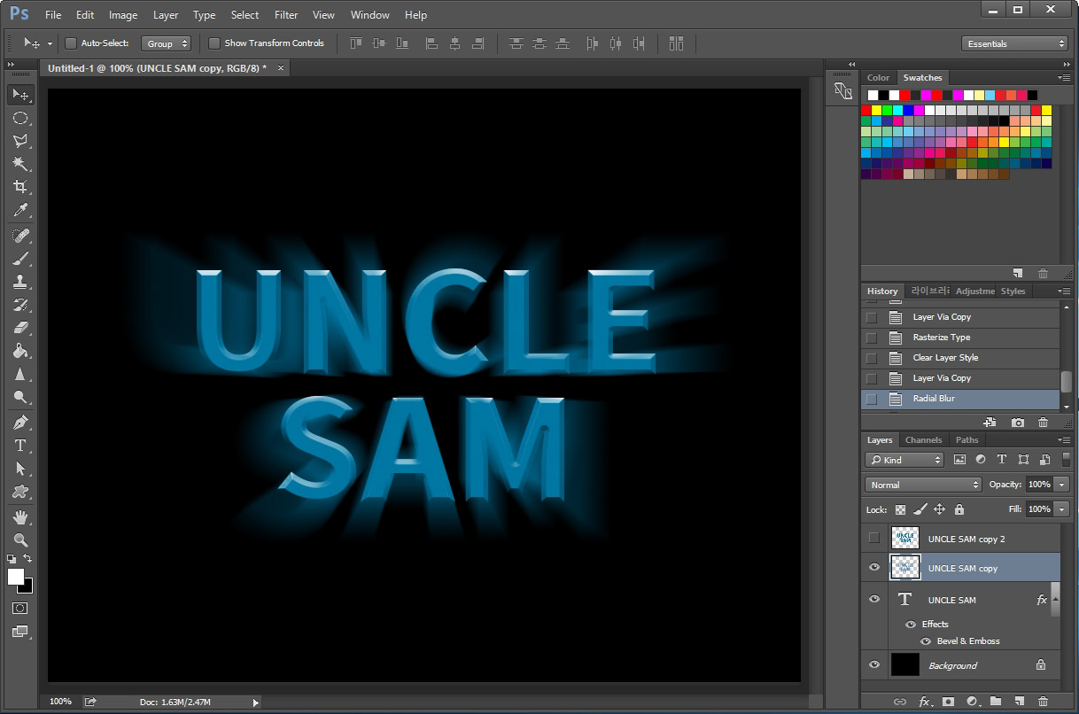Select the Zoom tool
The image size is (1079, 714).
(20, 539)
